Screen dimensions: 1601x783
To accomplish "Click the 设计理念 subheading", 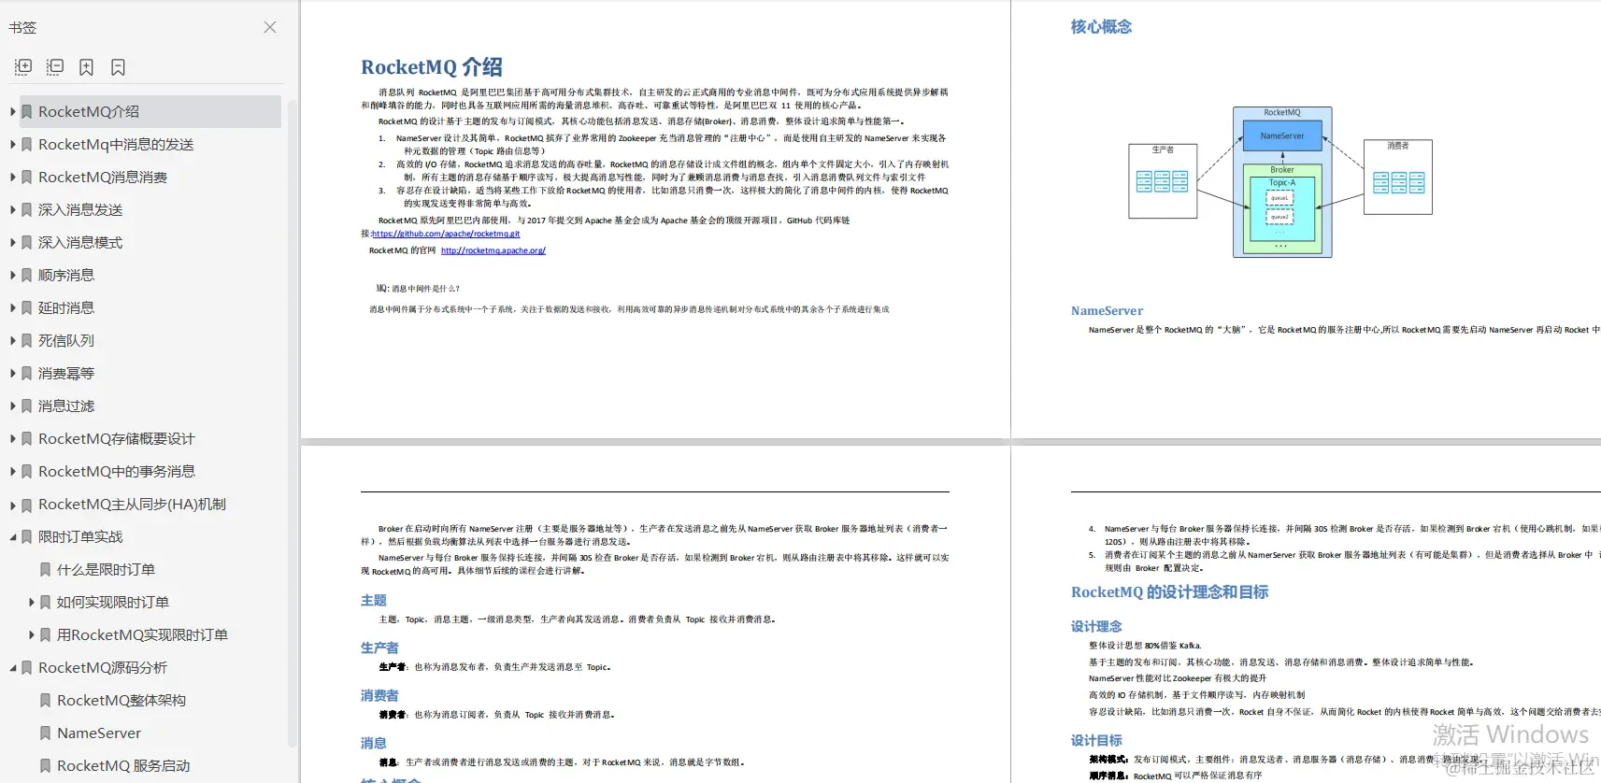I will click(1096, 626).
